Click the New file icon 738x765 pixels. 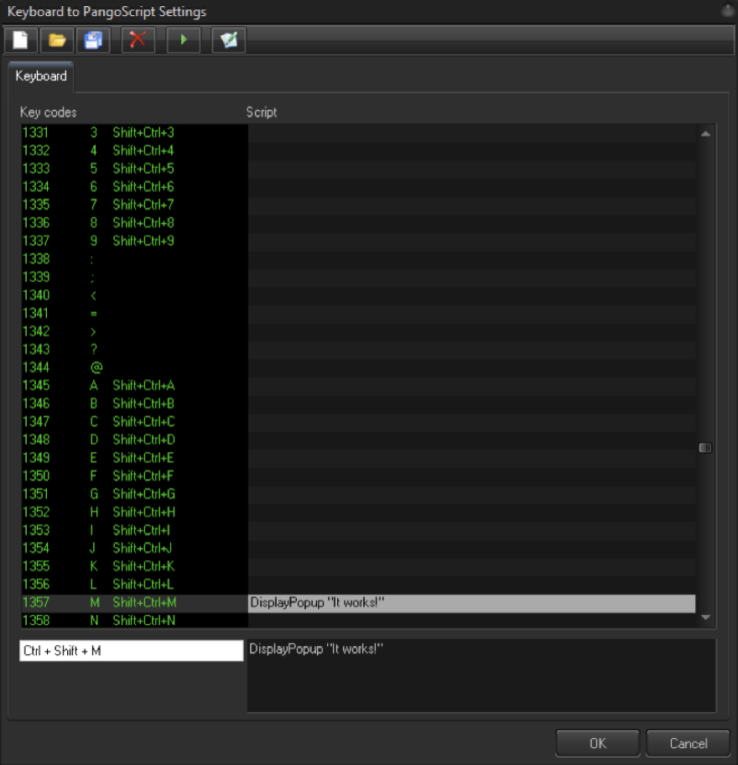(x=21, y=40)
